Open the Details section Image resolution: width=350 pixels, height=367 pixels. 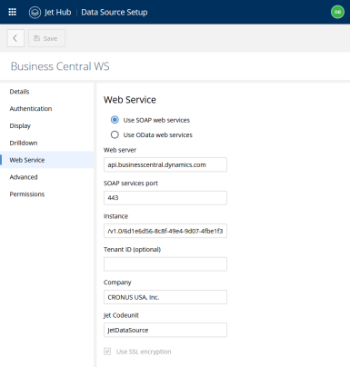[x=19, y=92]
